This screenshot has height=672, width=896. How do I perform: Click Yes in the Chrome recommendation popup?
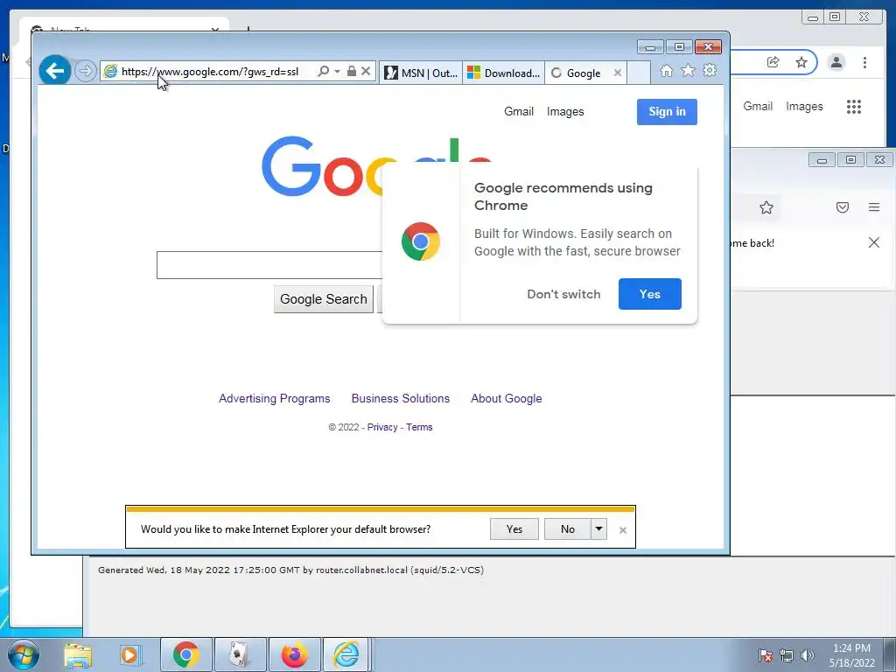click(x=650, y=294)
